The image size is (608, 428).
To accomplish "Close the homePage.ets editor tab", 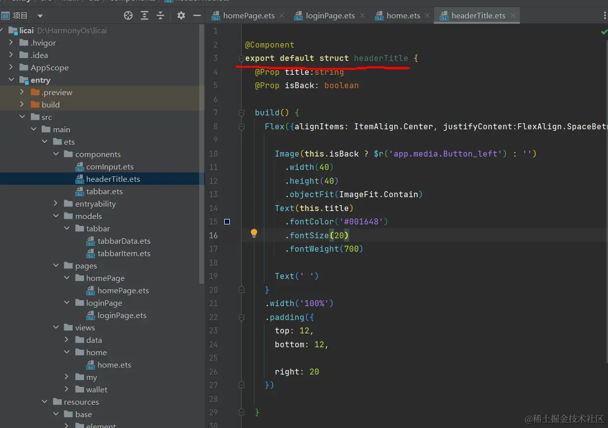I will (x=282, y=15).
